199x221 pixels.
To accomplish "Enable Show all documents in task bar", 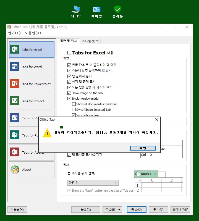I will 74,104.
